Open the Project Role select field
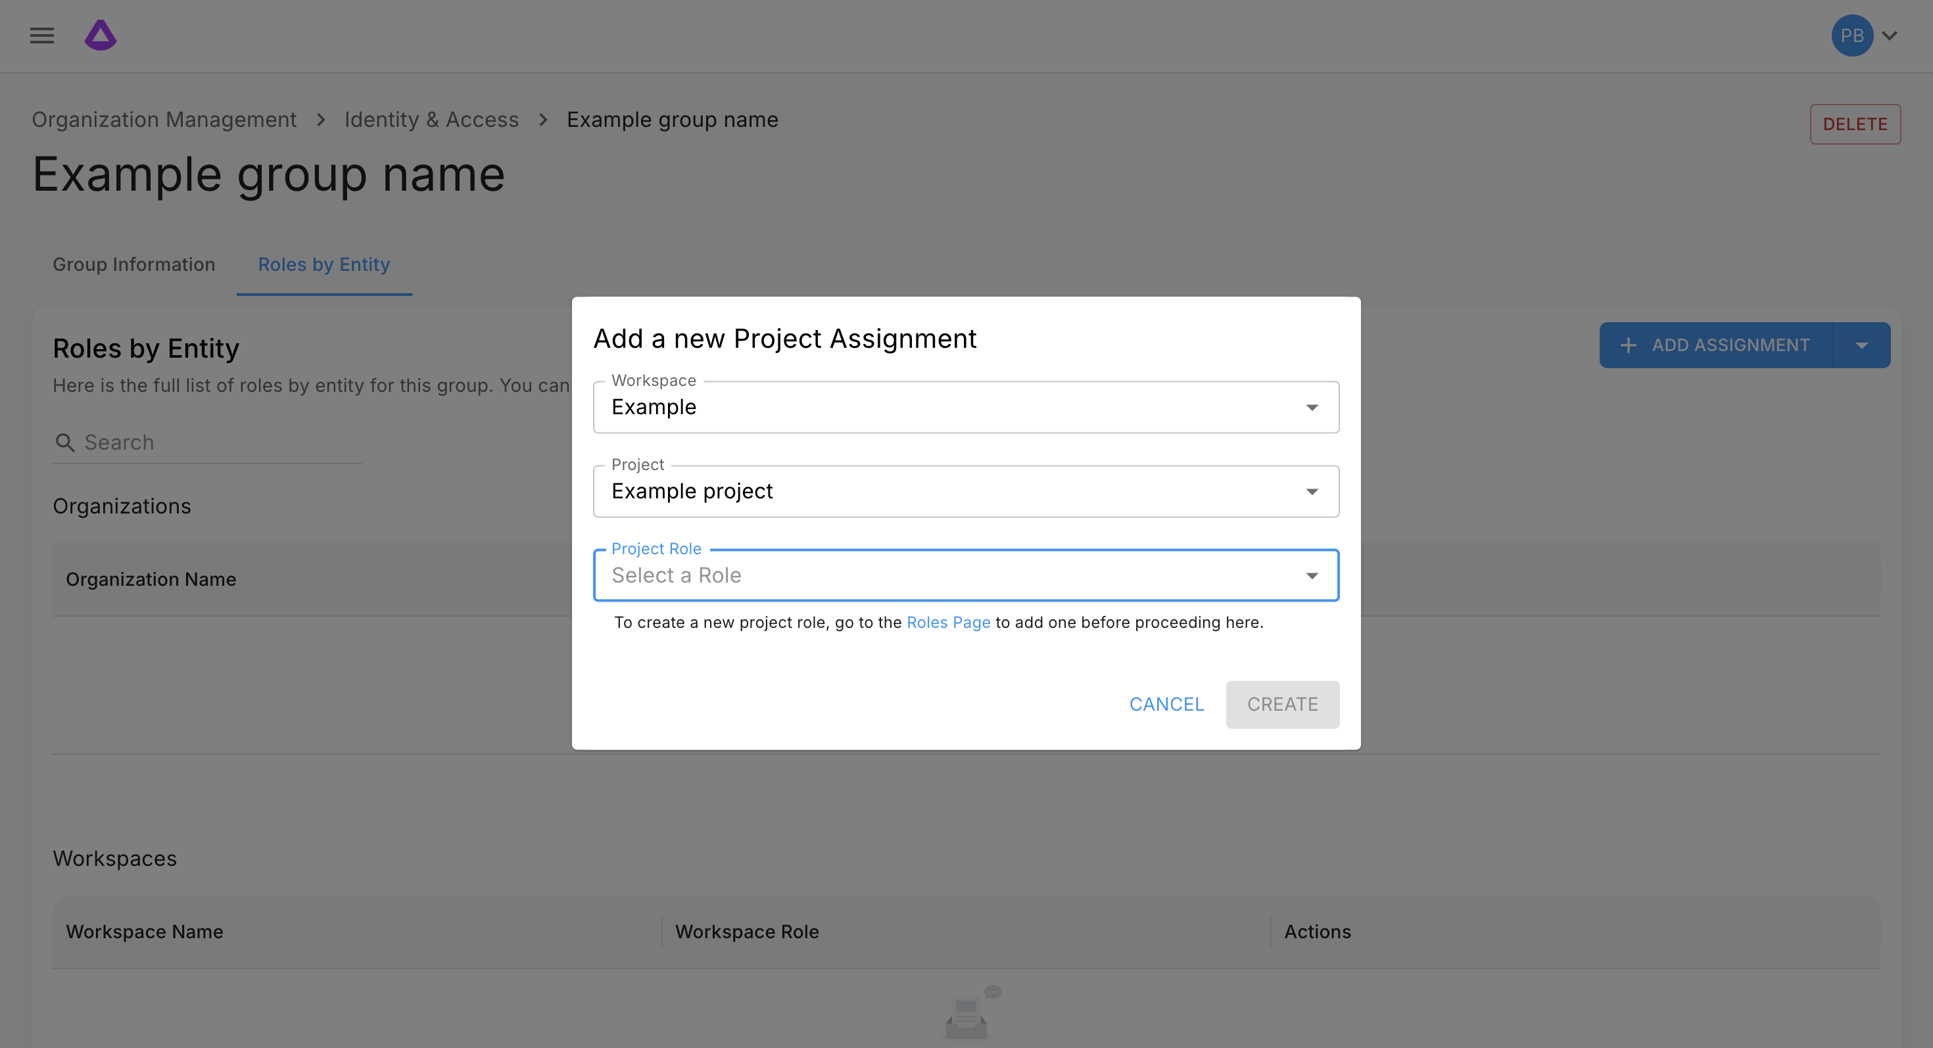This screenshot has height=1048, width=1933. click(965, 575)
